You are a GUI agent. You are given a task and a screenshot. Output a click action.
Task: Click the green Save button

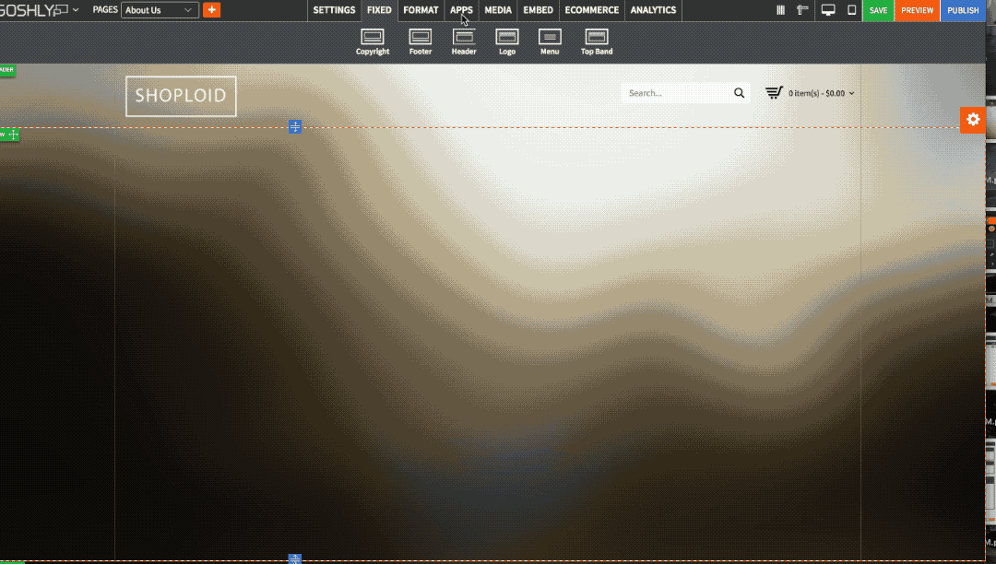878,10
